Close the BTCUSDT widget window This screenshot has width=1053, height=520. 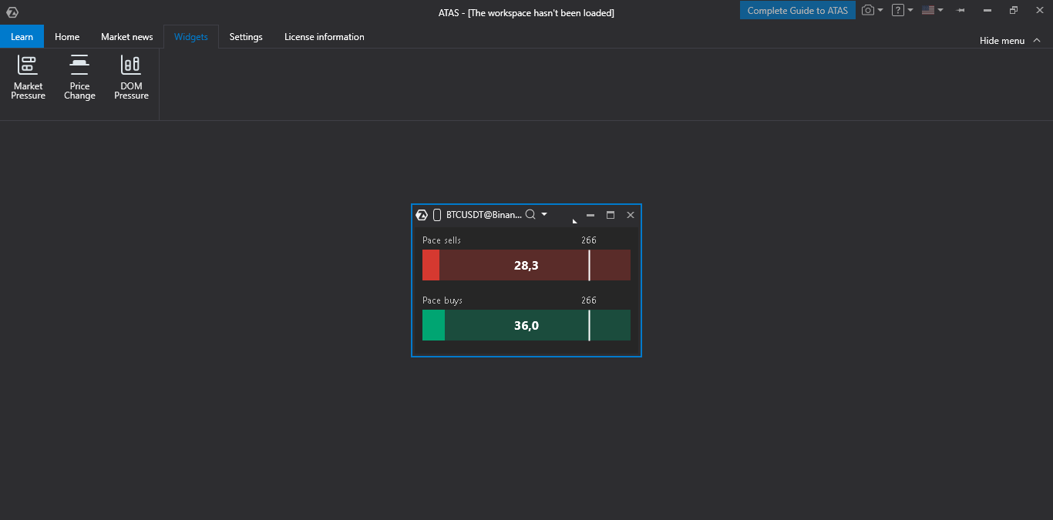coord(631,215)
